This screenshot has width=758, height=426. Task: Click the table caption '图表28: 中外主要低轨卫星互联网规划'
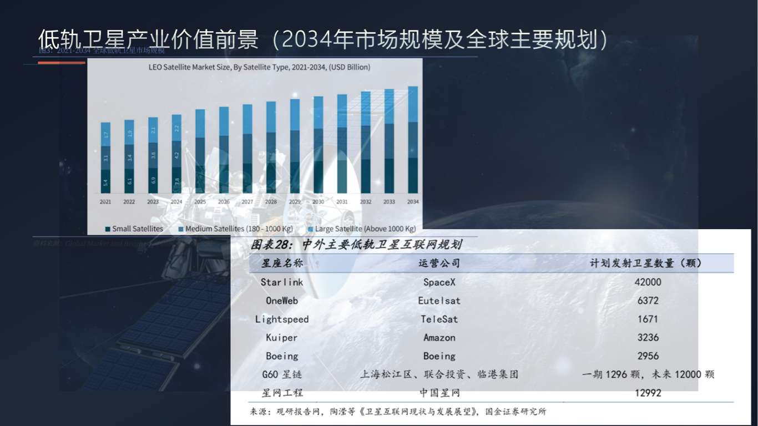(356, 245)
